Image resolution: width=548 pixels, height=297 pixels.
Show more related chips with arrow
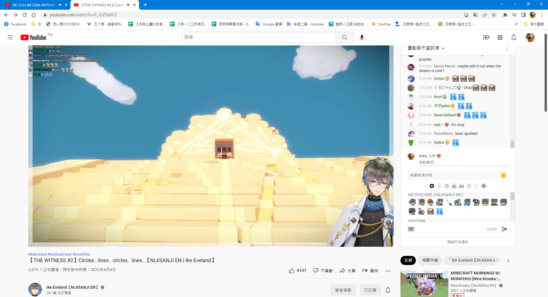[508, 261]
